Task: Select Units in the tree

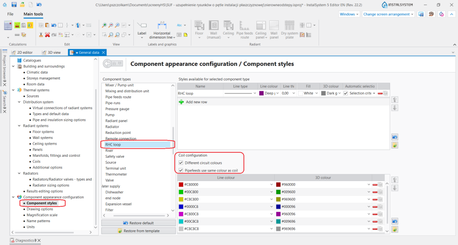Action: tap(31, 227)
